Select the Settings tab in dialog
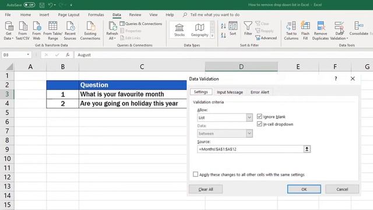 pyautogui.click(x=200, y=92)
